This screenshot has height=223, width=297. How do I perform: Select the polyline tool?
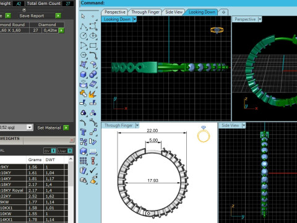tap(84, 26)
